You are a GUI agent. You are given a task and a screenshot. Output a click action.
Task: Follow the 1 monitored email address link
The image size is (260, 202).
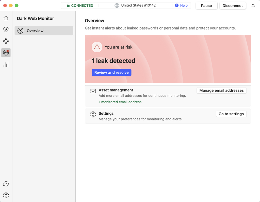(x=120, y=102)
